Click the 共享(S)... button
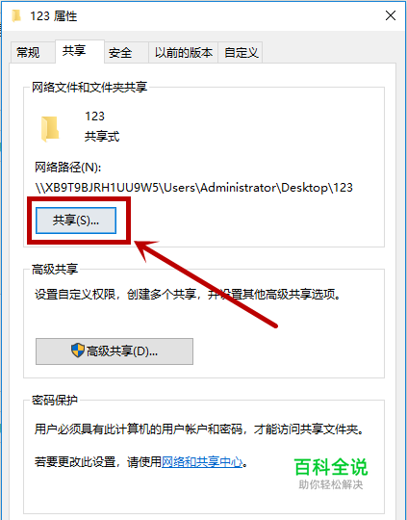The width and height of the screenshot is (407, 520). click(76, 221)
